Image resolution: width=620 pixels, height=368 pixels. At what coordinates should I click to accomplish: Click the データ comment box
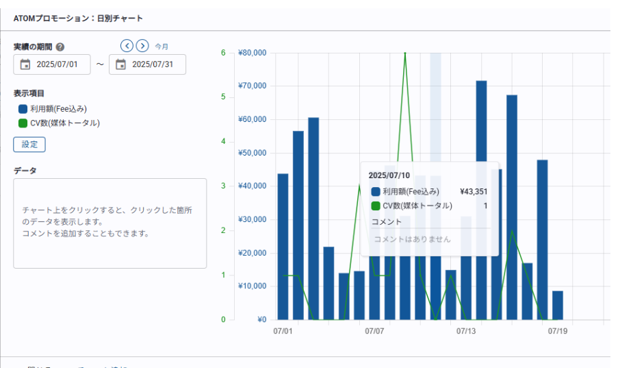coord(110,223)
